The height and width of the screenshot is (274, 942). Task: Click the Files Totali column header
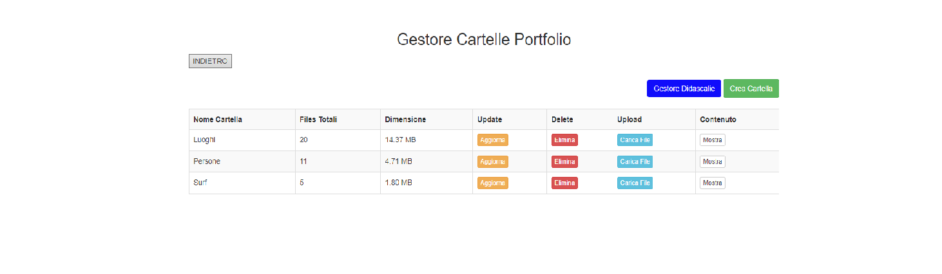(318, 120)
